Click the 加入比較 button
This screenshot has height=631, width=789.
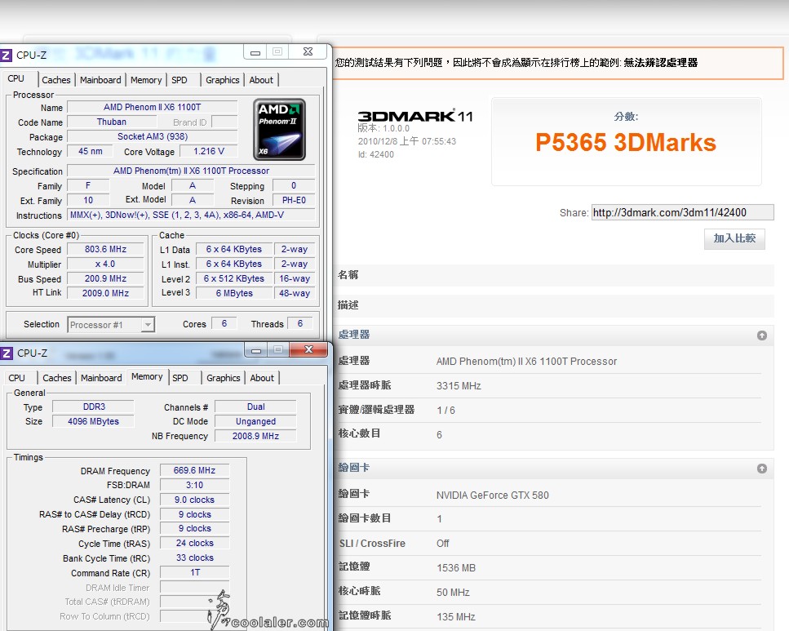coord(734,238)
